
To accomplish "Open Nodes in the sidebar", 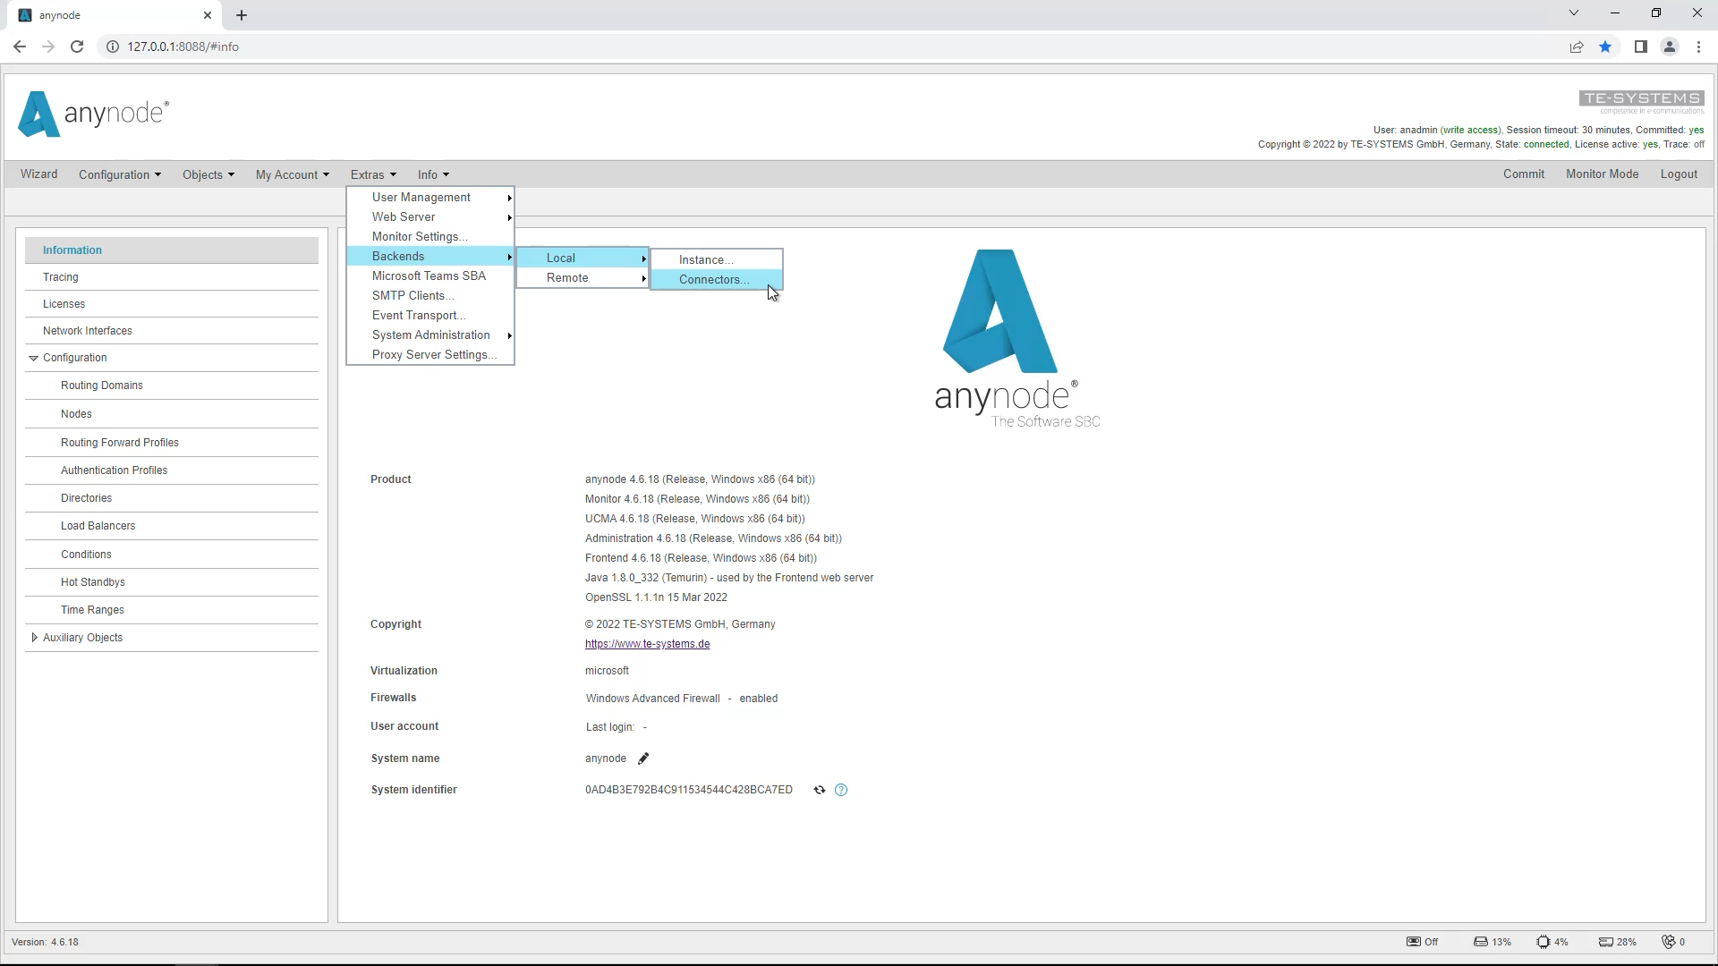I will coord(172,414).
